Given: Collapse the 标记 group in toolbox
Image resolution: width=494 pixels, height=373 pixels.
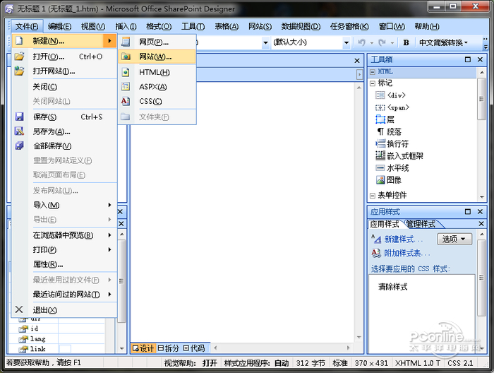Looking at the screenshot, I should point(373,83).
